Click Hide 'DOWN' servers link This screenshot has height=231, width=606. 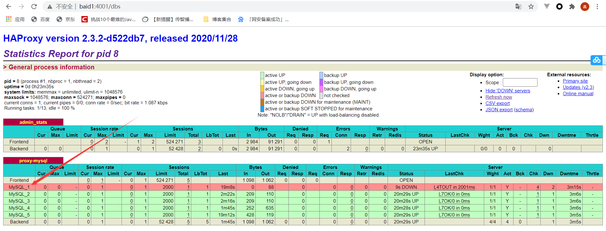[508, 91]
